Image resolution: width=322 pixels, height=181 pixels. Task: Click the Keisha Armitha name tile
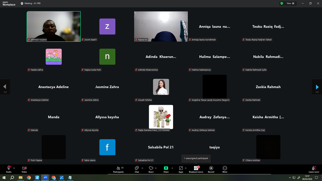[x=268, y=117]
